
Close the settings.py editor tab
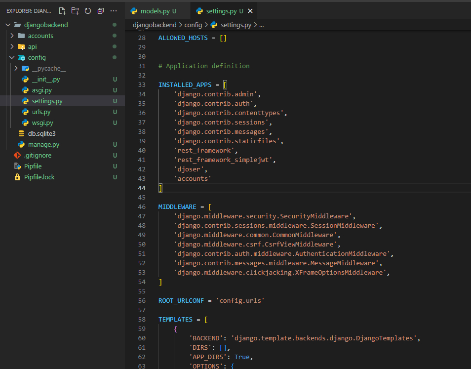pos(250,11)
